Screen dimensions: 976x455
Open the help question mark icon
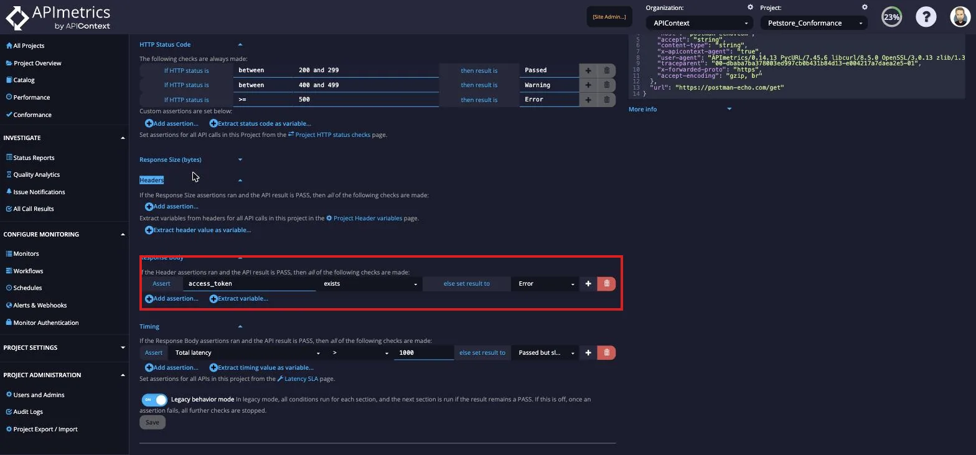pos(926,17)
